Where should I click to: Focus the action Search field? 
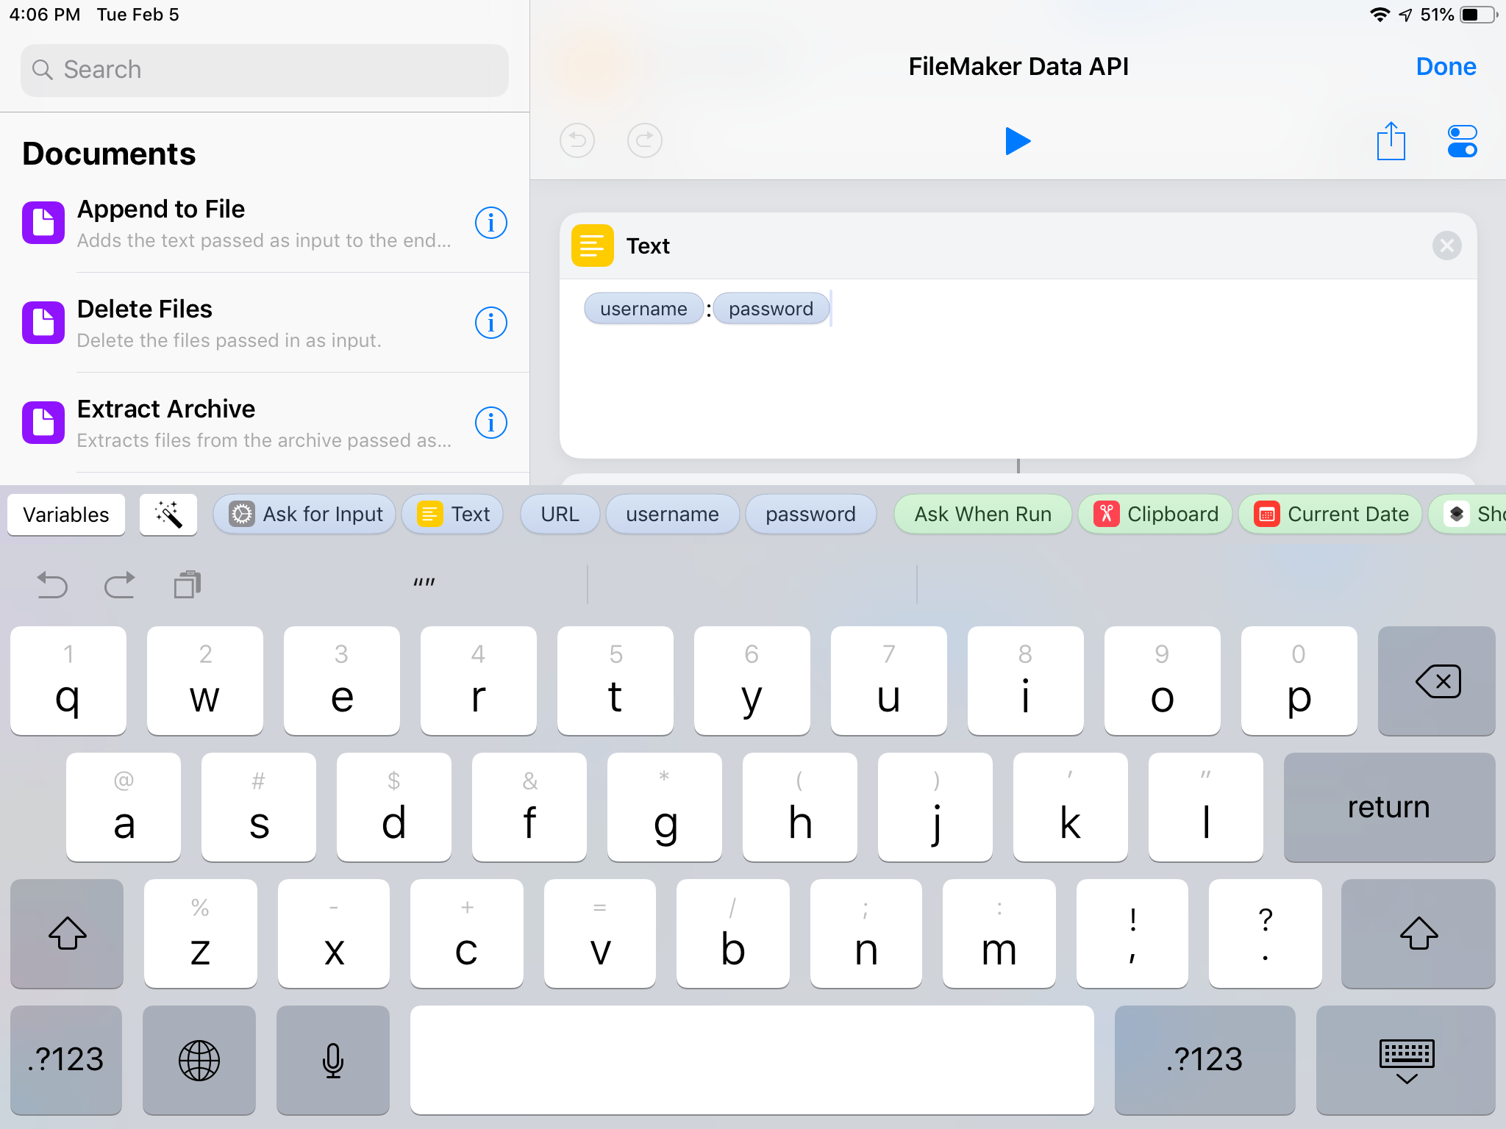265,70
